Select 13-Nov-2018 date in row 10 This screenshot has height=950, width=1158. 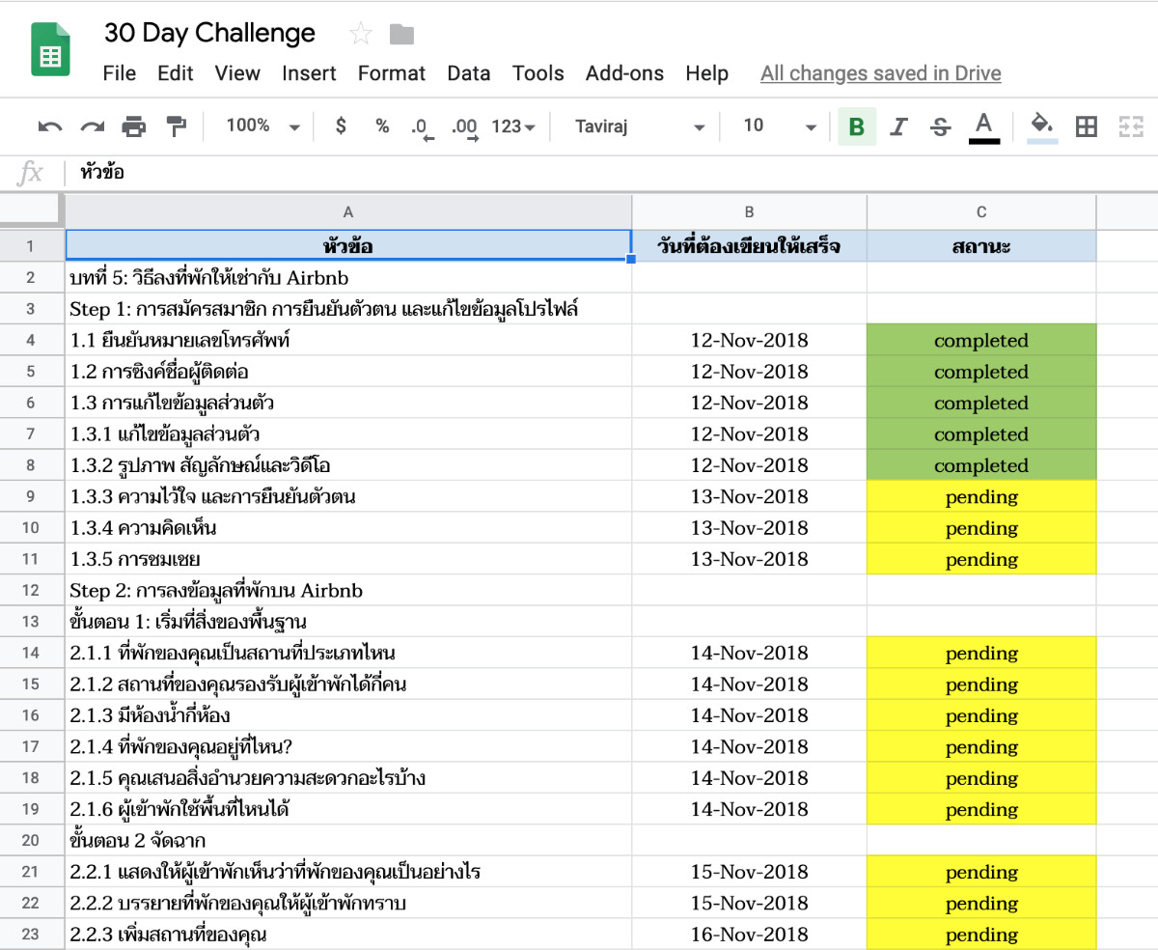pos(749,527)
